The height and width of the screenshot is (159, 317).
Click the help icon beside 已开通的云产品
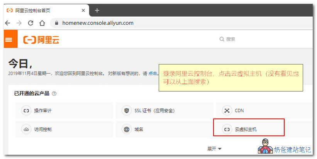(54, 94)
